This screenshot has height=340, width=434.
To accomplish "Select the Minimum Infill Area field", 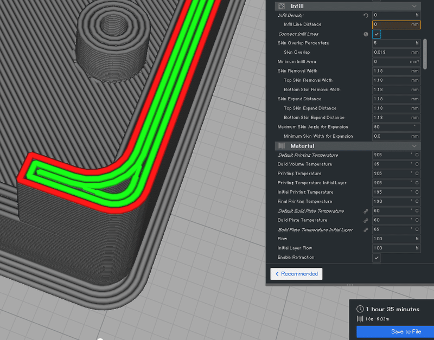I will [x=397, y=62].
